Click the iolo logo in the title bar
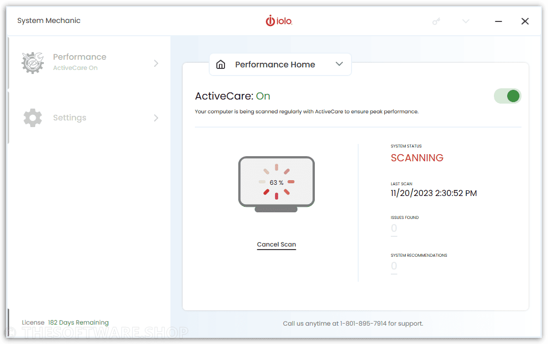Viewport: 548px width, 344px height. click(x=279, y=21)
